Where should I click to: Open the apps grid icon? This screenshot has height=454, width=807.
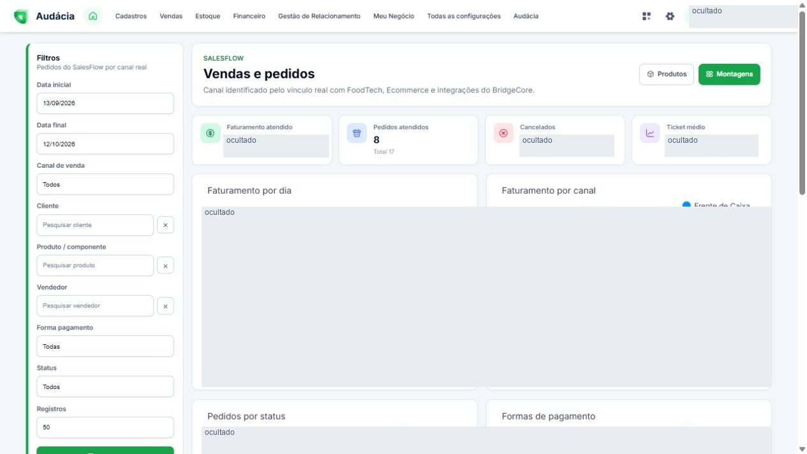coord(647,16)
